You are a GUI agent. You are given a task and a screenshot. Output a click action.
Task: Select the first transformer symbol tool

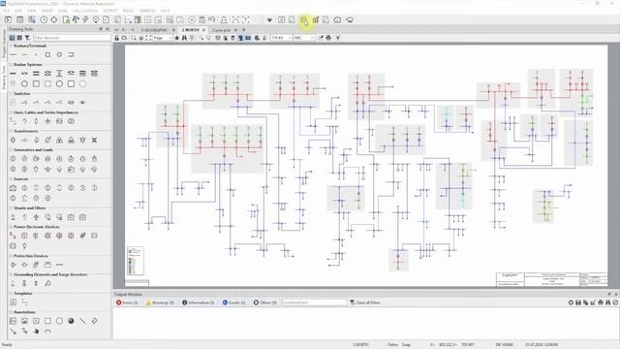13,140
